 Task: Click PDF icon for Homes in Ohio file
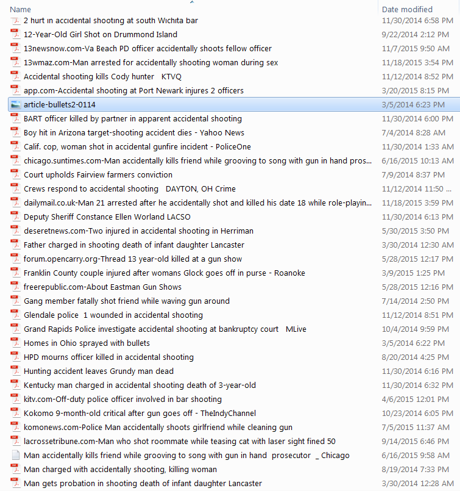15,343
